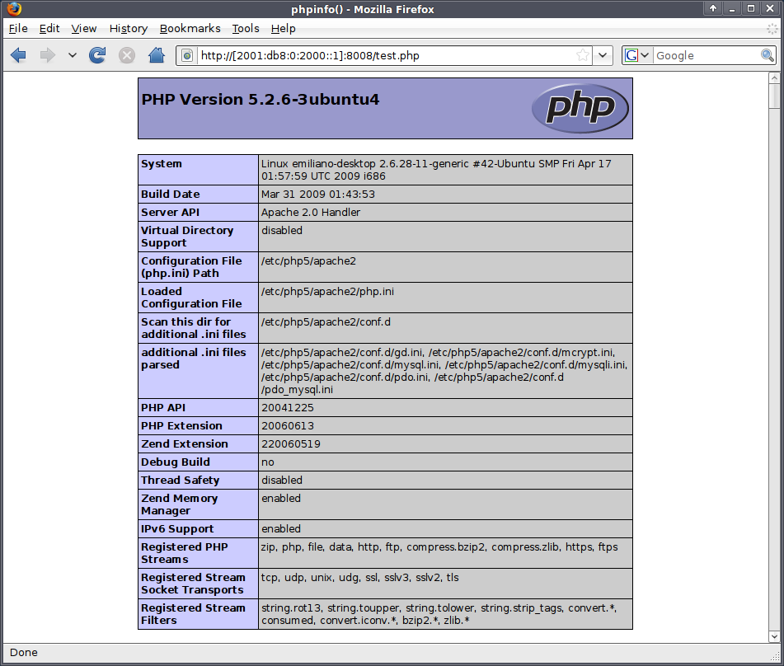Screen dimensions: 784x666
Task: Click the PHP Version 5.2.6-3ubuntu4 heading
Action: coord(260,100)
